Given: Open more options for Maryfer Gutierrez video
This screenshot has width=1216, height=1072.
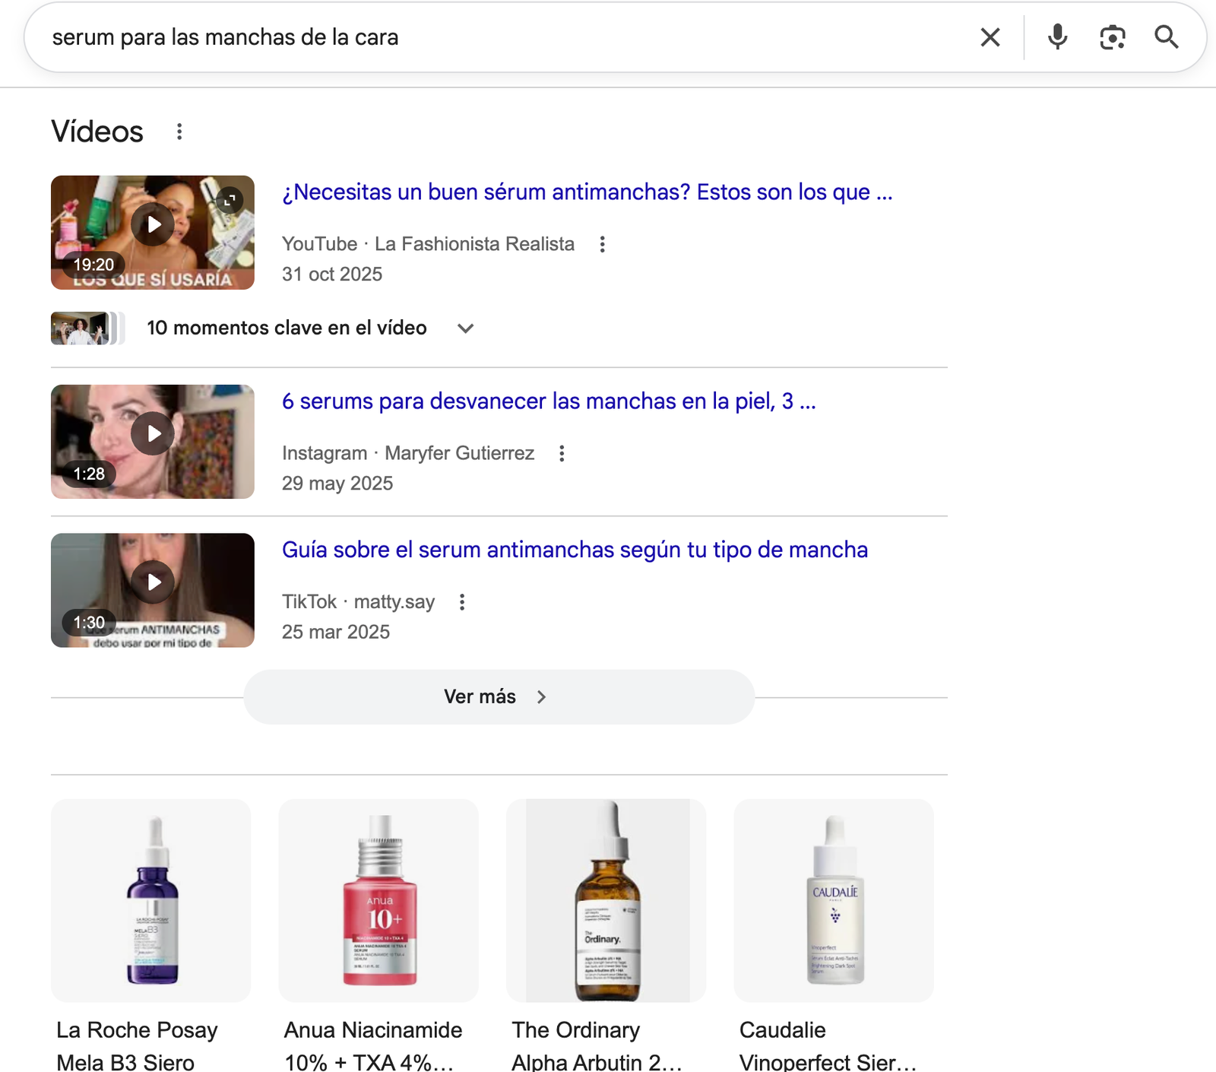Looking at the screenshot, I should tap(562, 453).
